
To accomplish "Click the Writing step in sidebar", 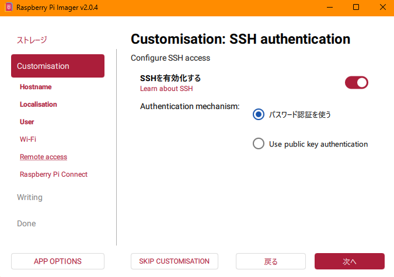I will click(x=30, y=197).
